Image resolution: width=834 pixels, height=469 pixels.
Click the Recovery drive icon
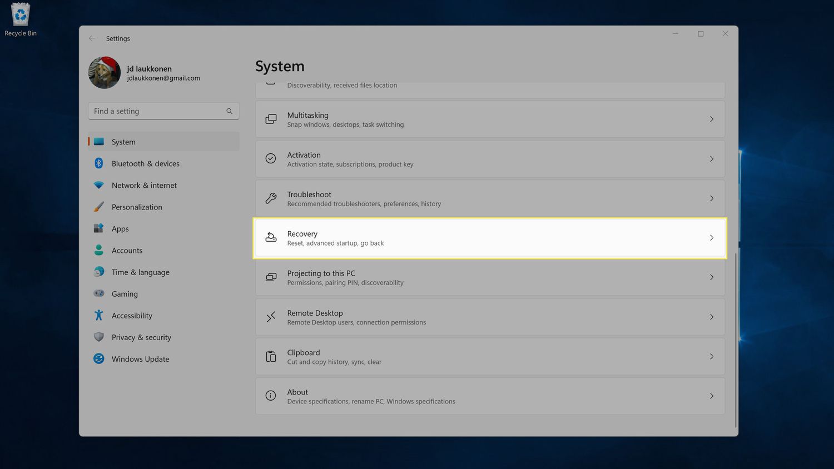pyautogui.click(x=271, y=238)
